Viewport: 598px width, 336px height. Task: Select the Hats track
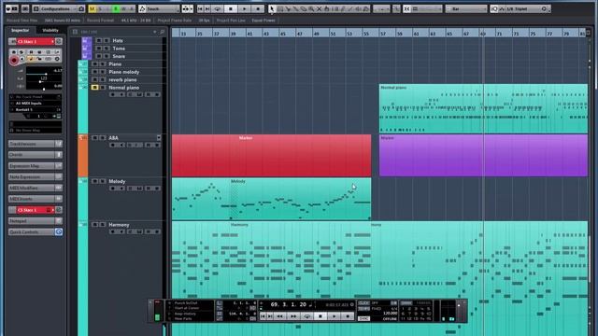[x=118, y=40]
